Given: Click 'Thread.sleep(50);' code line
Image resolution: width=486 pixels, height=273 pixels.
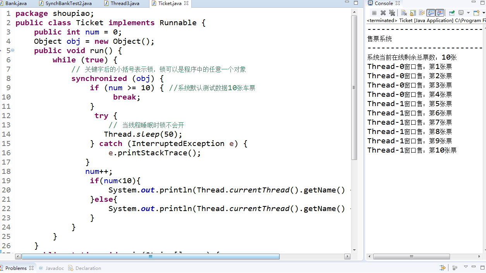Looking at the screenshot, I should point(143,134).
